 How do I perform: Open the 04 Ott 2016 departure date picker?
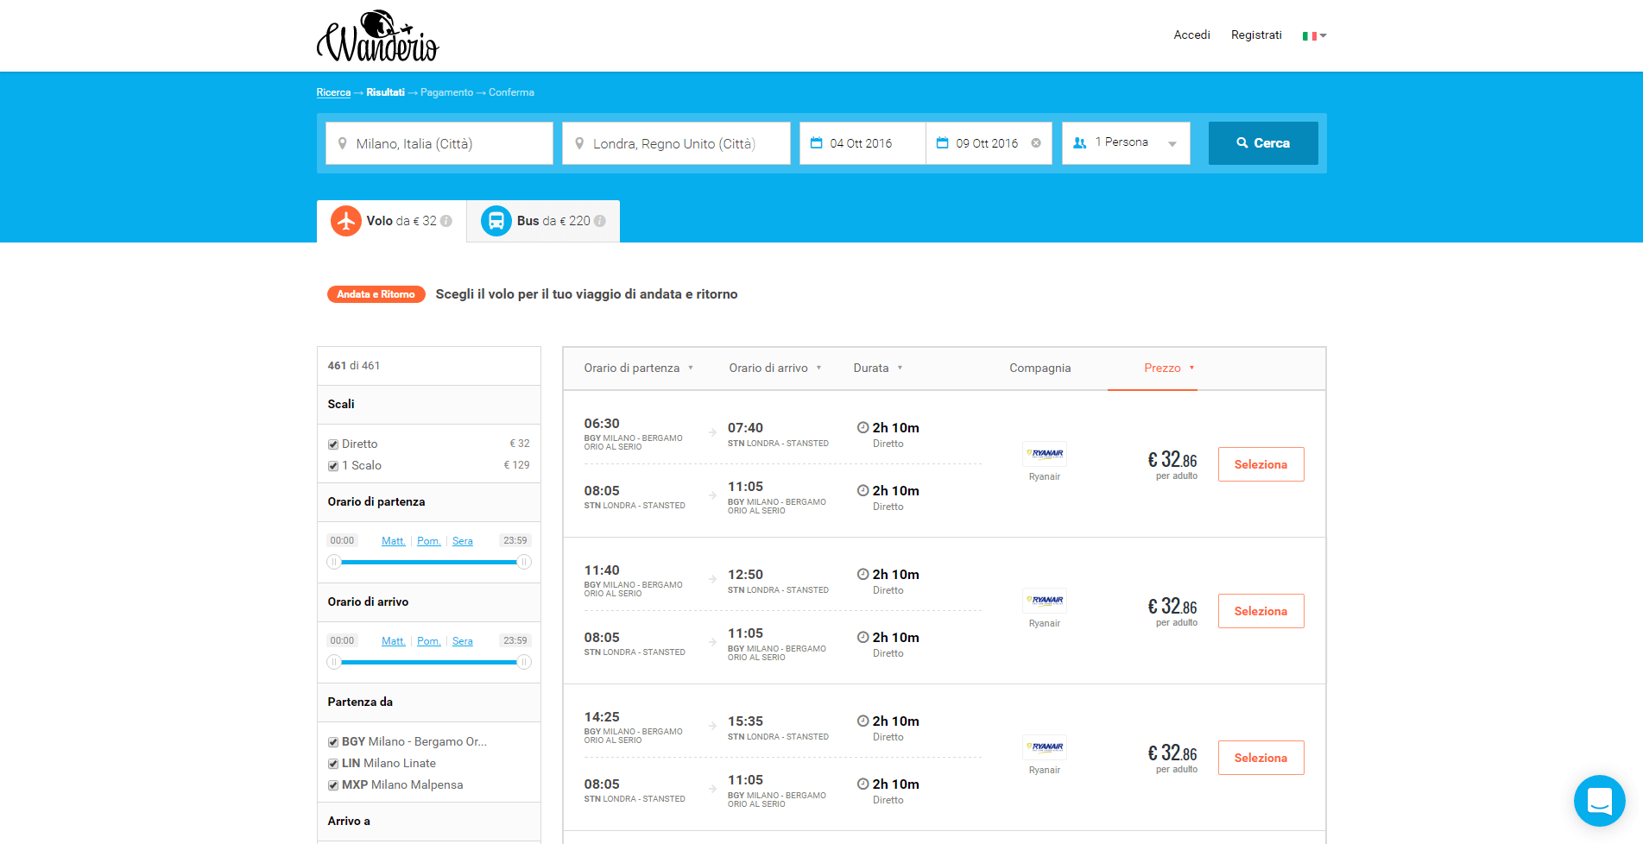863,143
